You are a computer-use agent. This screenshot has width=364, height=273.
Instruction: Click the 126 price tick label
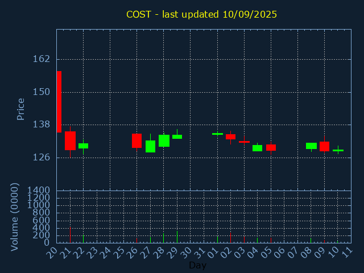pyautogui.click(x=42, y=158)
